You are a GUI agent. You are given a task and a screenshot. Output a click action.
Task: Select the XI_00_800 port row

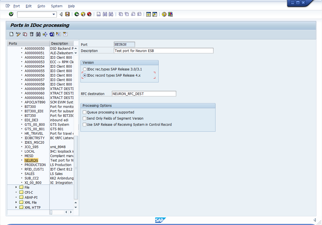click(x=33, y=183)
